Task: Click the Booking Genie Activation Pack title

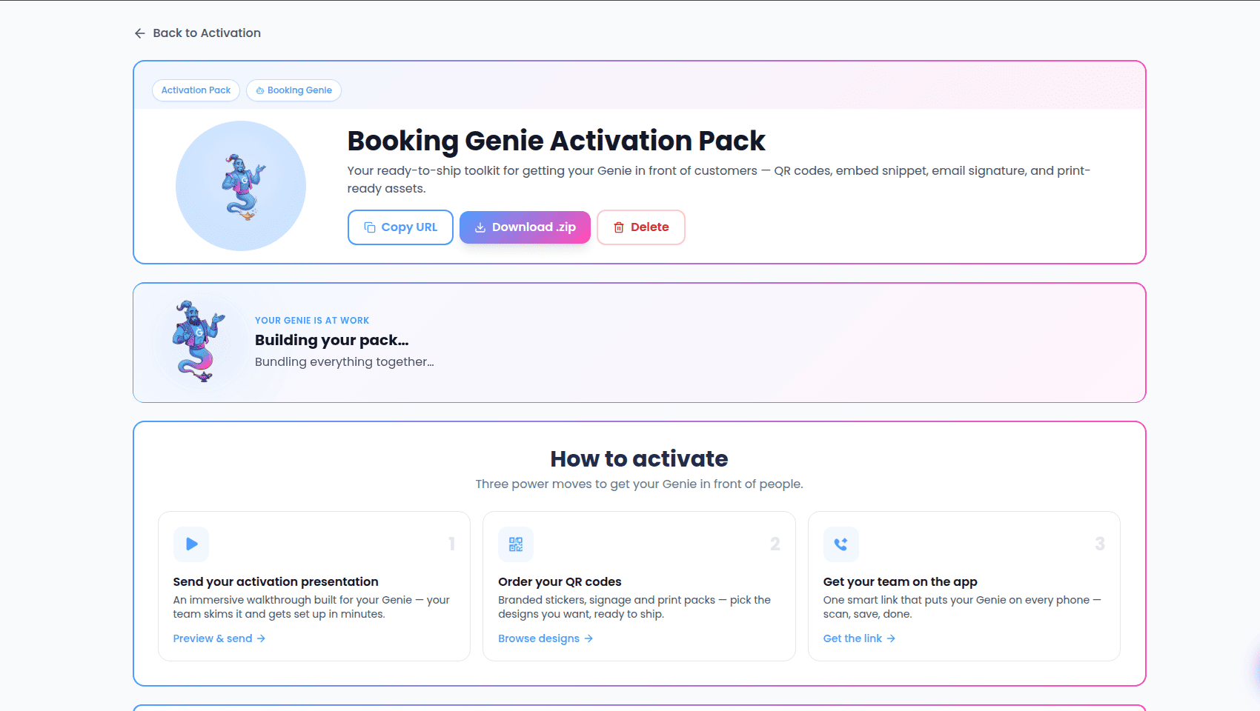Action: [x=556, y=141]
